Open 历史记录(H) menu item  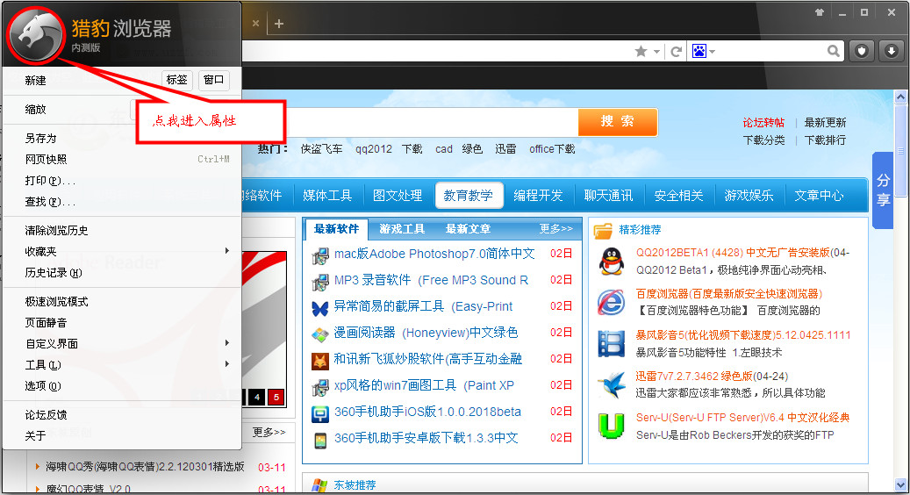coord(122,273)
